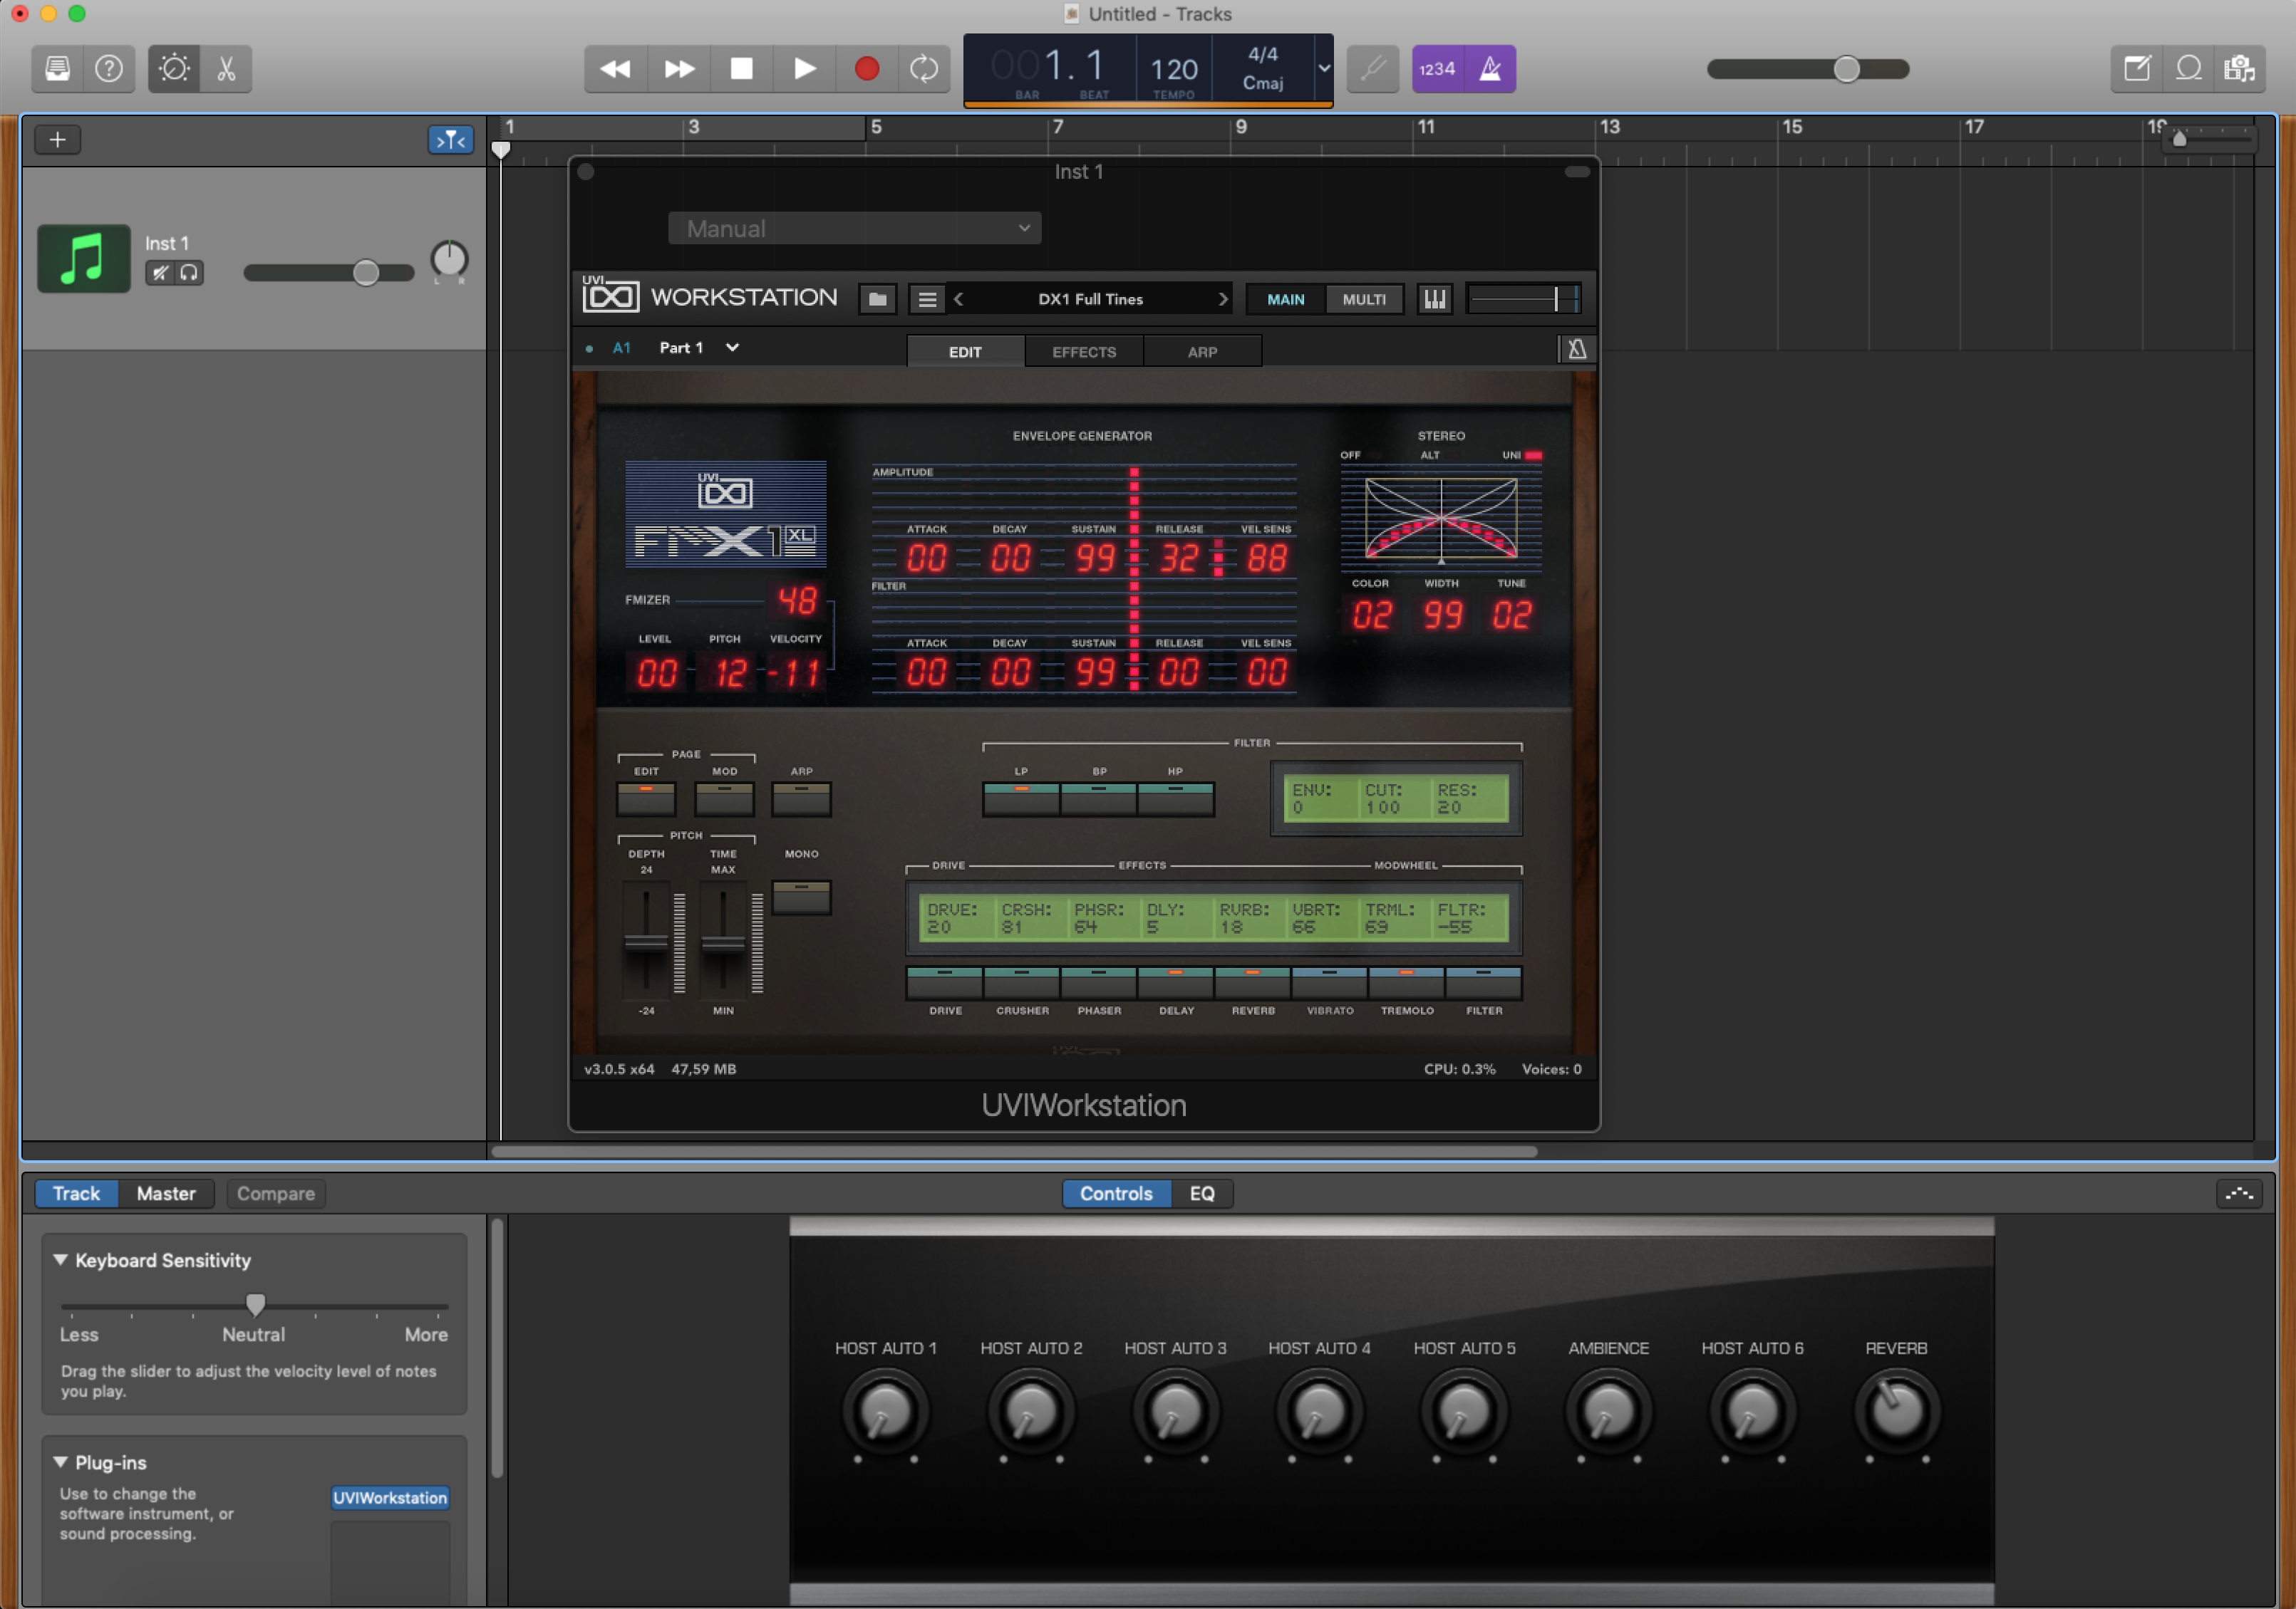Viewport: 2296px width, 1609px height.
Task: Solo the Inst 1 track with headphones
Action: pyautogui.click(x=189, y=273)
